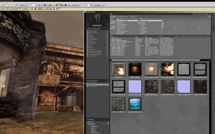Select the Unloaded filter radio button

pos(111,28)
